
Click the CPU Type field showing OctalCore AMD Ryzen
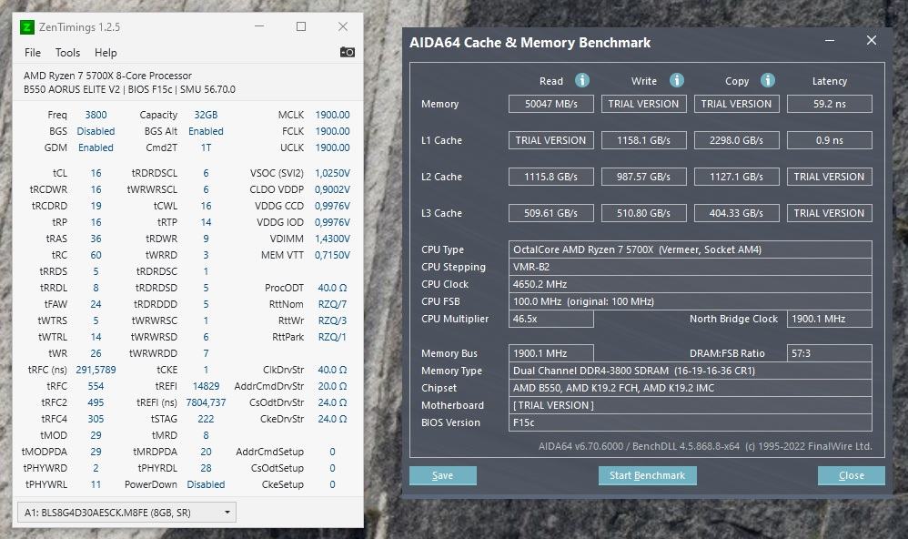click(x=691, y=249)
